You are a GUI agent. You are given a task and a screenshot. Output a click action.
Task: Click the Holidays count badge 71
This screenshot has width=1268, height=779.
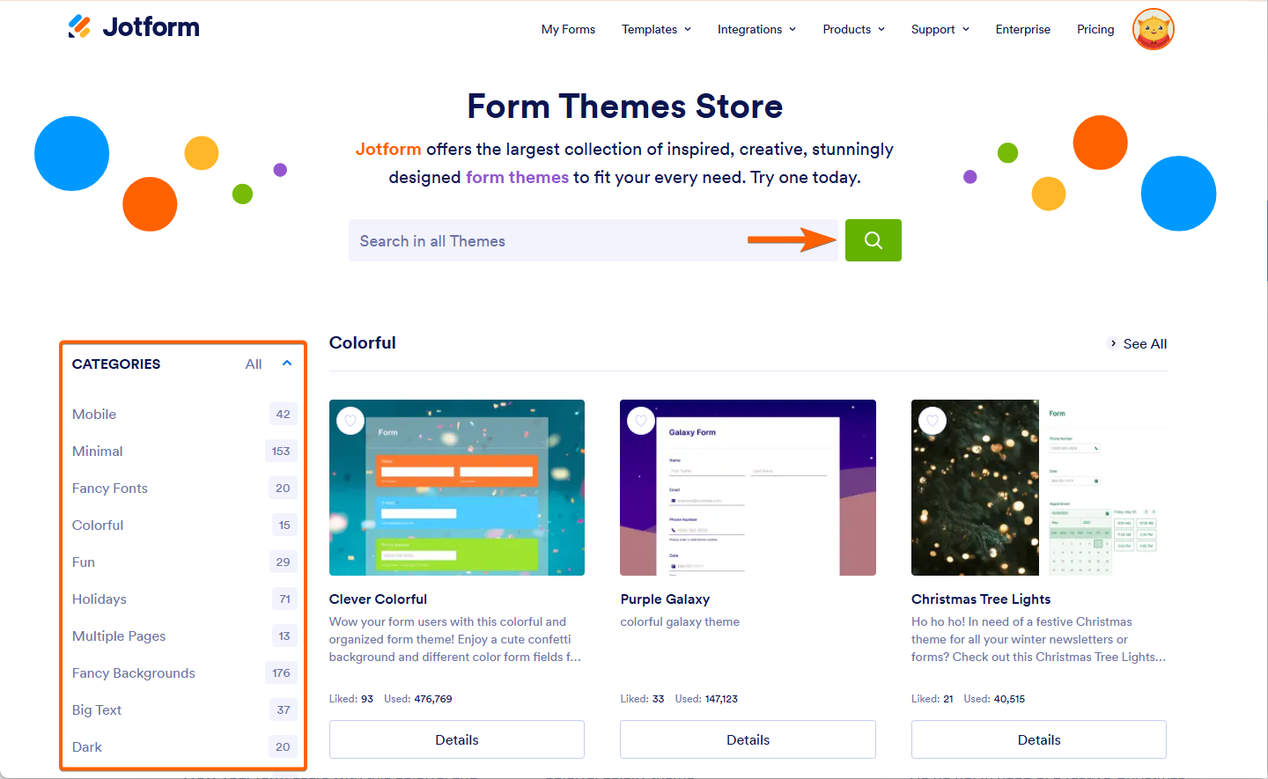point(284,599)
